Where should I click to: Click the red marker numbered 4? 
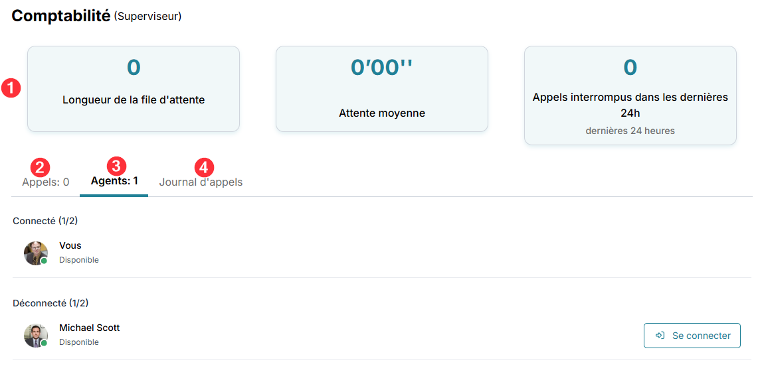coord(204,166)
